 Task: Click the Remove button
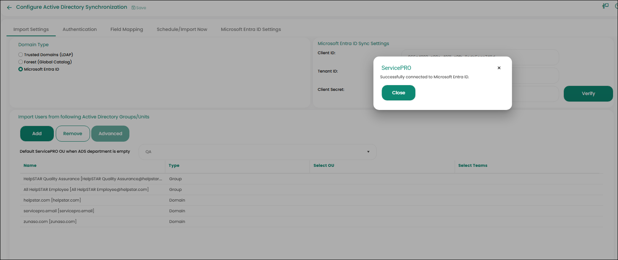pos(73,134)
